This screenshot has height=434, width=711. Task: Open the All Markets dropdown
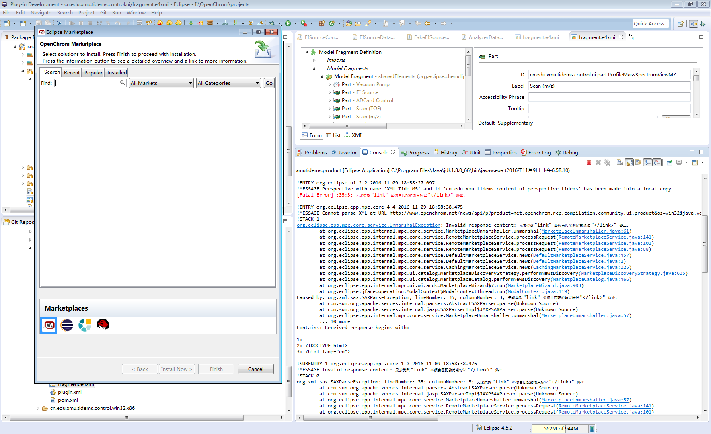161,83
